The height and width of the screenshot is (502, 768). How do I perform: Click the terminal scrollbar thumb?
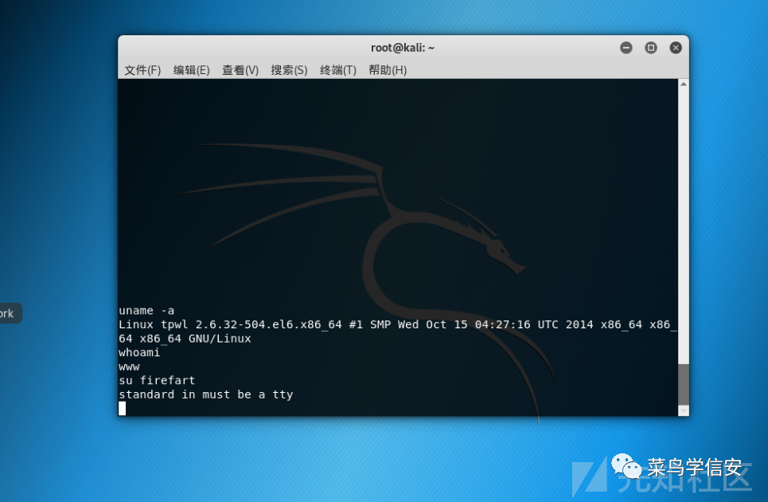tap(684, 384)
